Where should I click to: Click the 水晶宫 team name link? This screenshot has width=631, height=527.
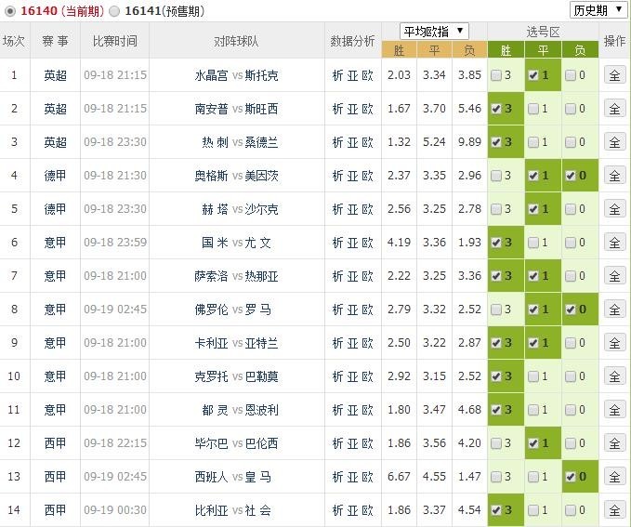click(211, 75)
